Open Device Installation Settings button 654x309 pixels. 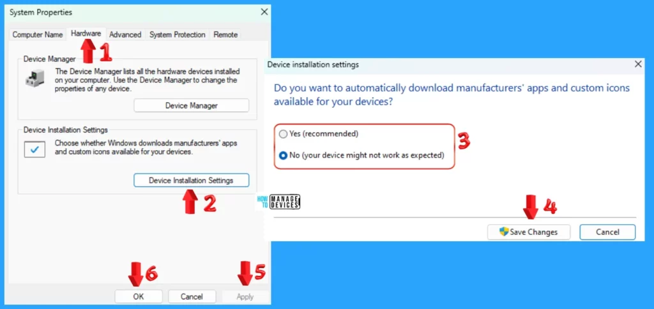[x=192, y=180]
